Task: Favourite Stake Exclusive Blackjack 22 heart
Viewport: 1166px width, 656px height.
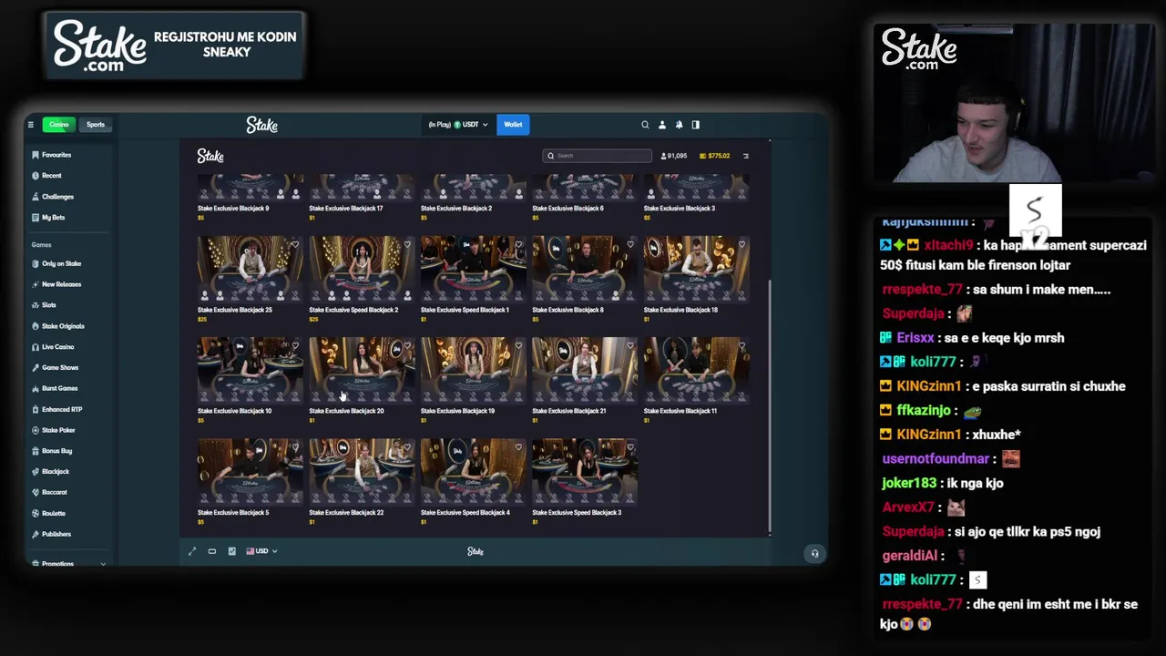Action: pos(407,447)
